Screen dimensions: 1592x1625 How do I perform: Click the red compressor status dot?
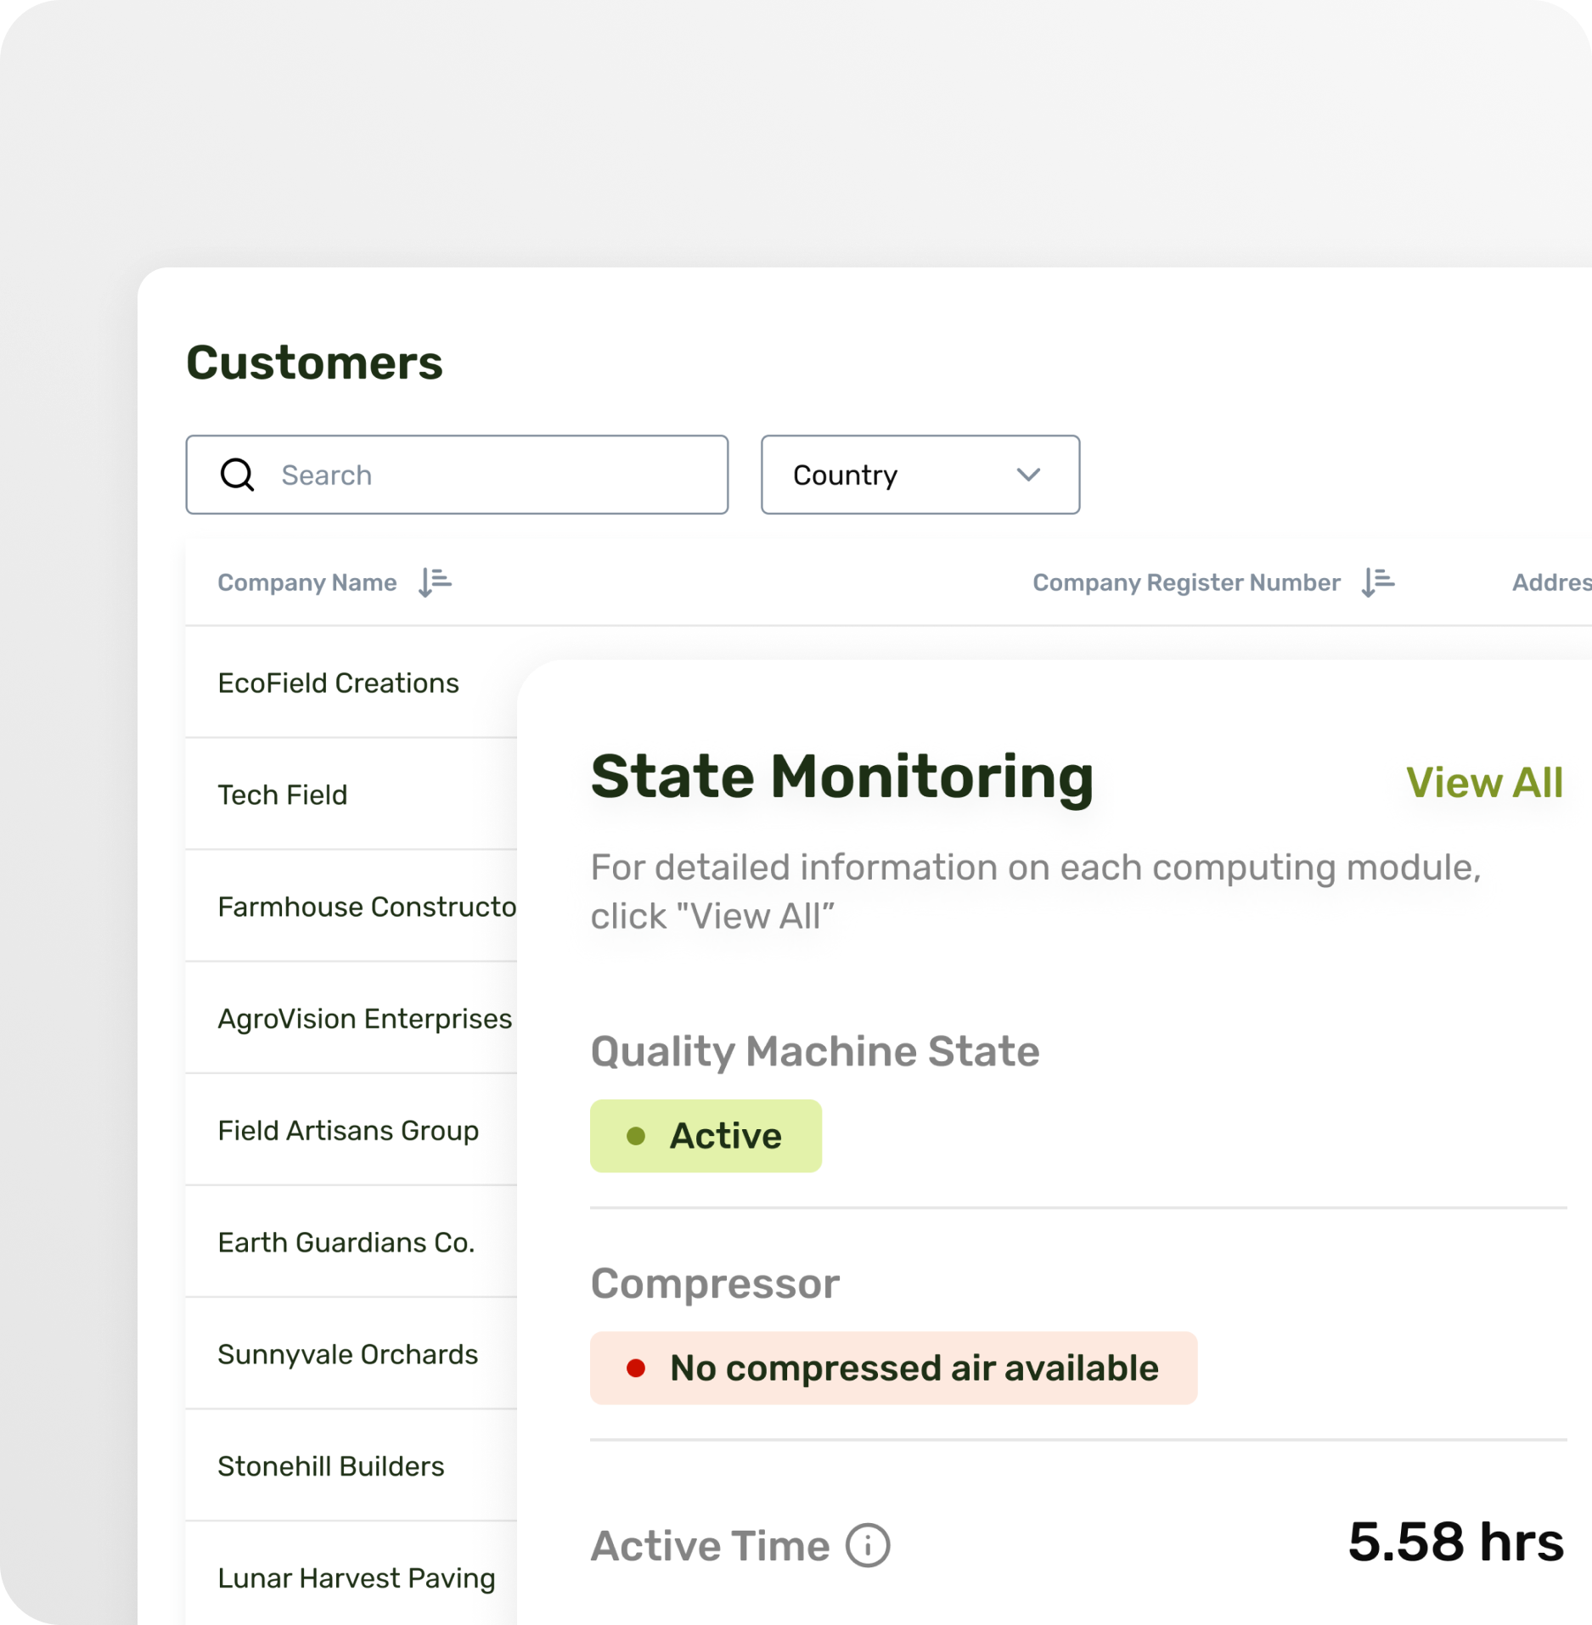tap(636, 1368)
